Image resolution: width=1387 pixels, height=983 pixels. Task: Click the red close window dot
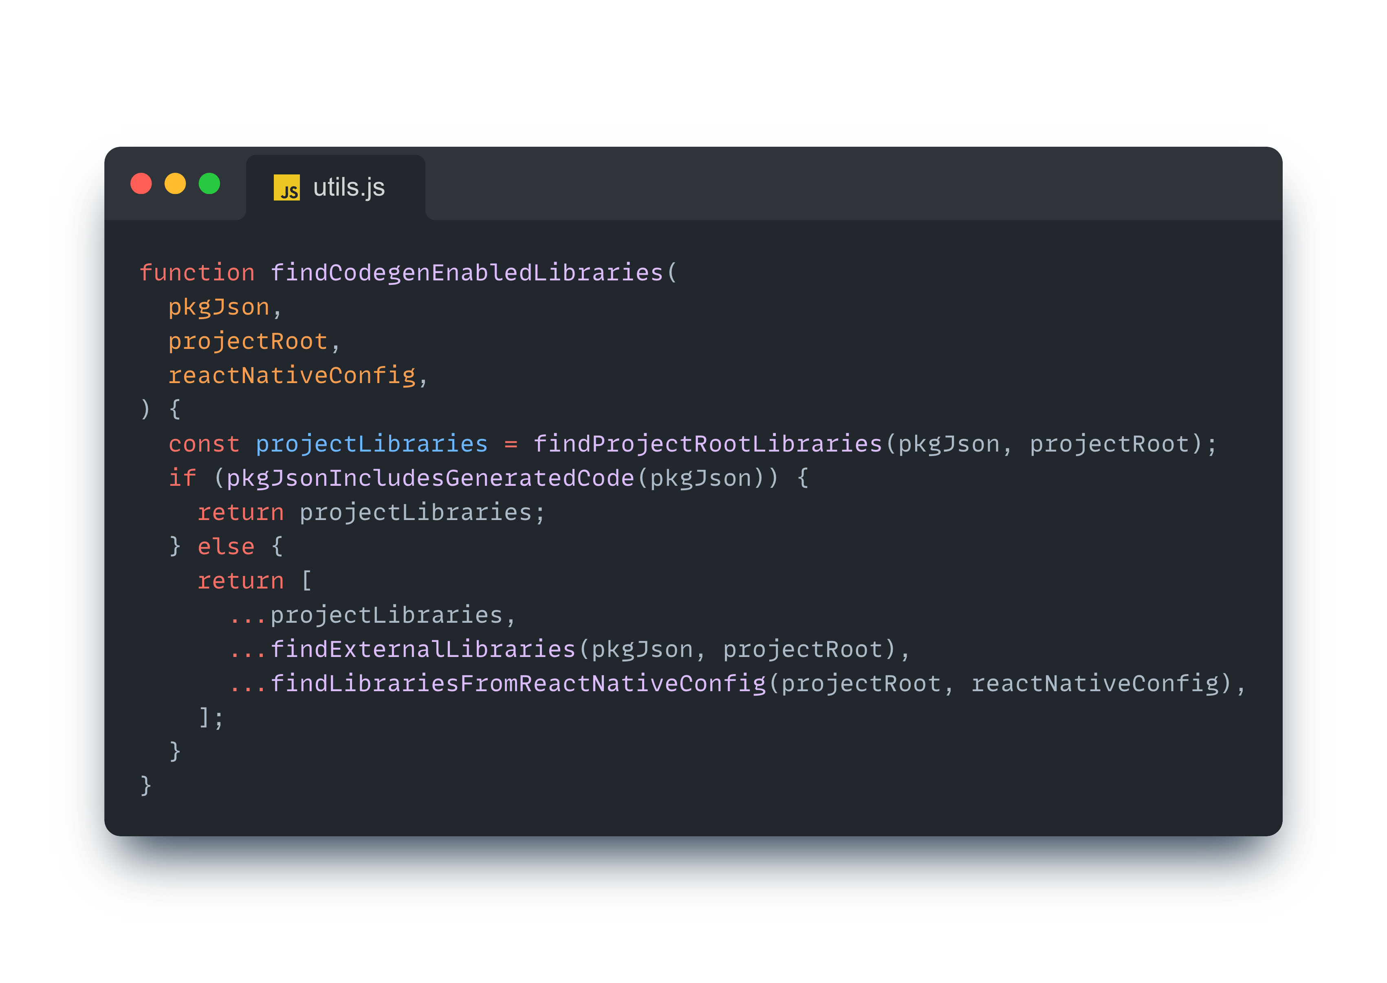coord(141,183)
